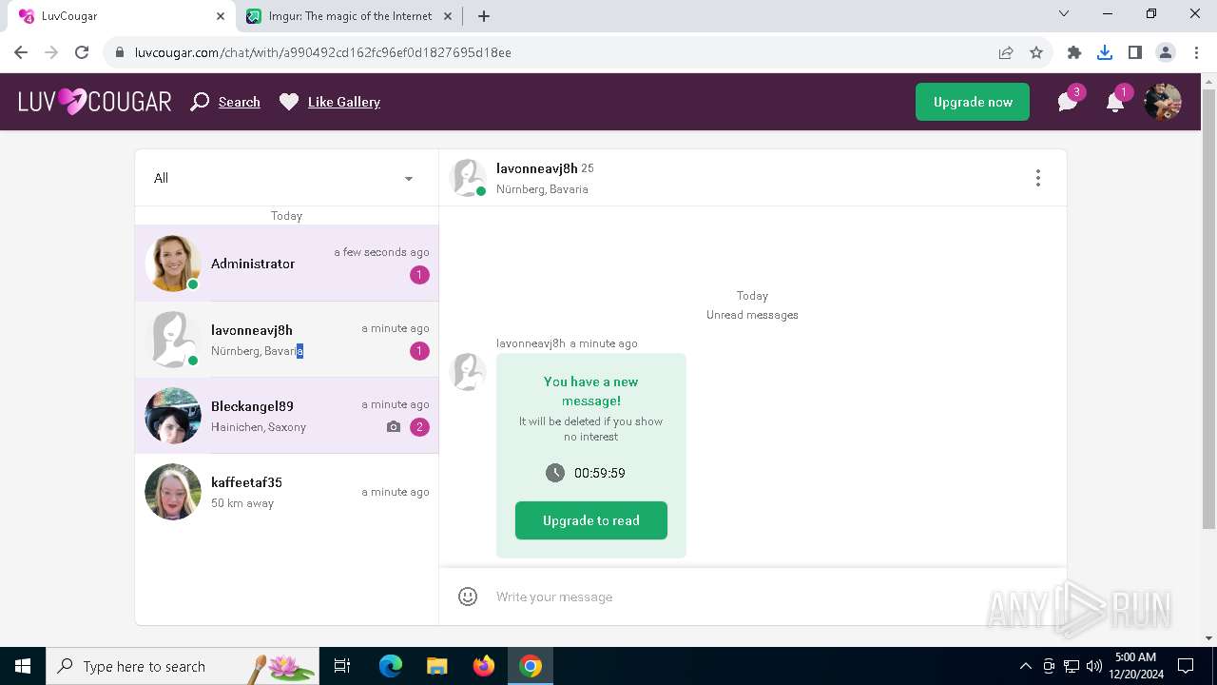The width and height of the screenshot is (1217, 685).
Task: Click the Windows taskbar search box
Action: pyautogui.click(x=183, y=666)
